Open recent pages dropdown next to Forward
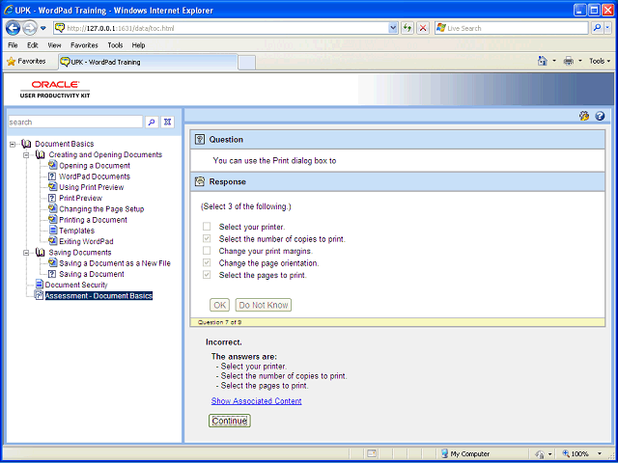618x463 pixels. [43, 28]
